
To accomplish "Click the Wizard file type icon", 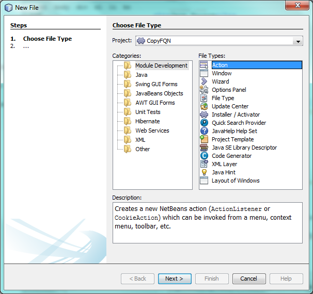I will (x=204, y=81).
